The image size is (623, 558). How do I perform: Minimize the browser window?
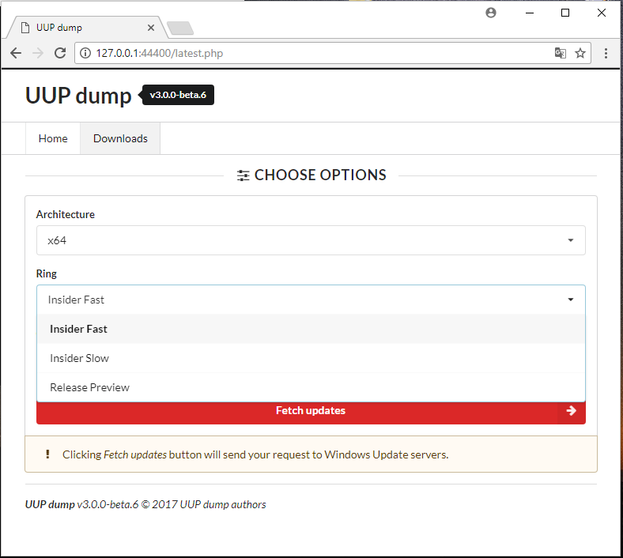[529, 13]
